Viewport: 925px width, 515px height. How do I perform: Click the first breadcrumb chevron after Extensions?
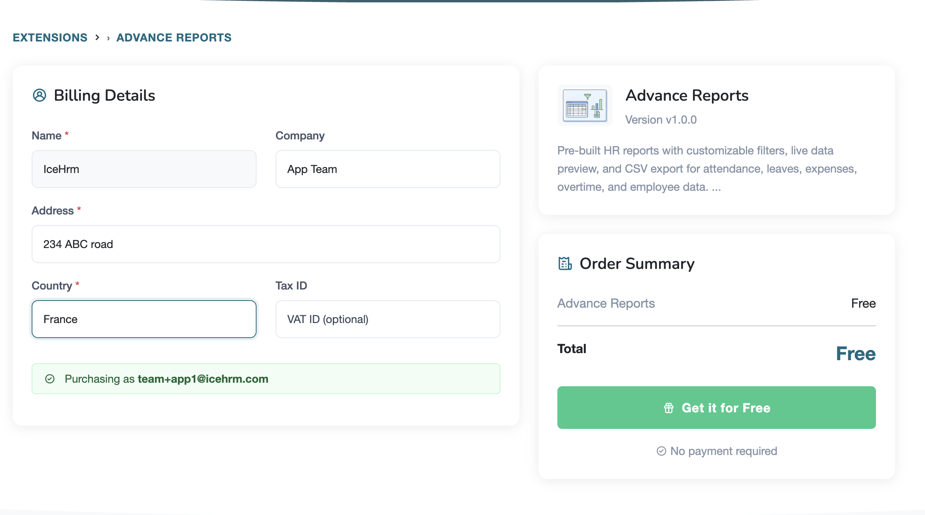point(97,38)
